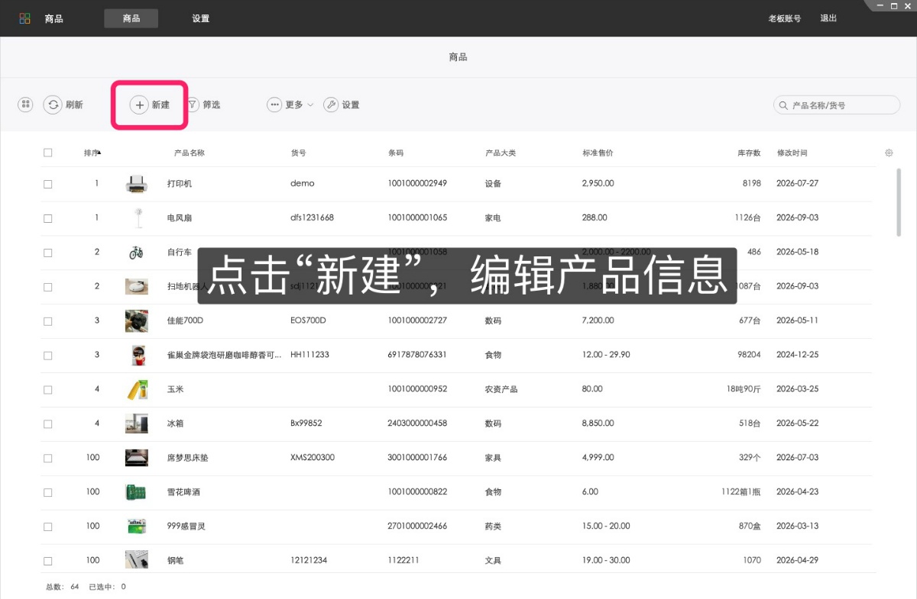
Task: Click the 药类 category cell
Action: coord(493,527)
